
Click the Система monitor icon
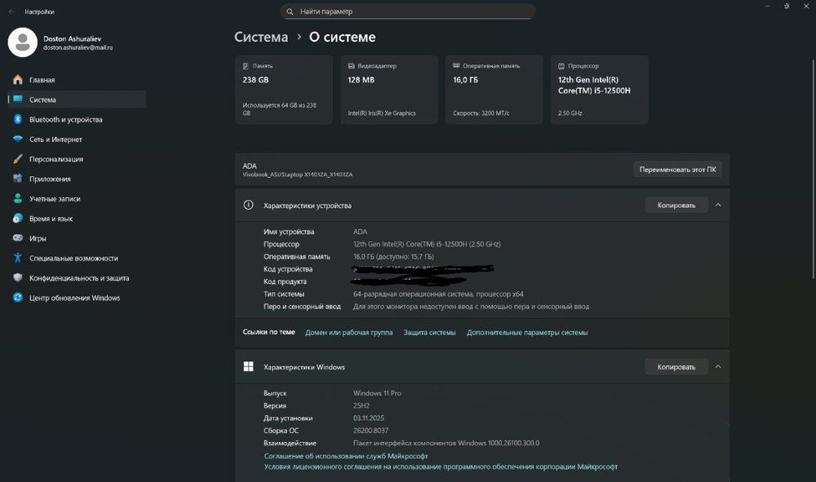click(x=18, y=99)
